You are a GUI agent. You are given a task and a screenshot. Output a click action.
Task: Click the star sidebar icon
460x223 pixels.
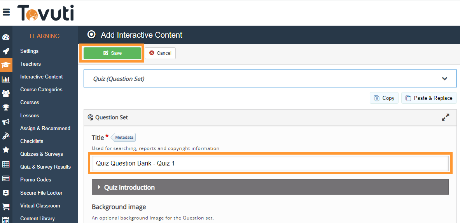(x=6, y=150)
